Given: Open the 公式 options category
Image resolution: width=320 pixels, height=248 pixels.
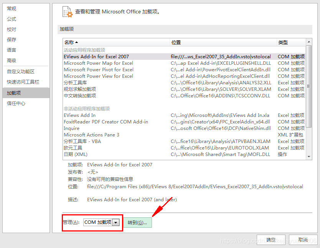Looking at the screenshot, I should click(x=26, y=19).
